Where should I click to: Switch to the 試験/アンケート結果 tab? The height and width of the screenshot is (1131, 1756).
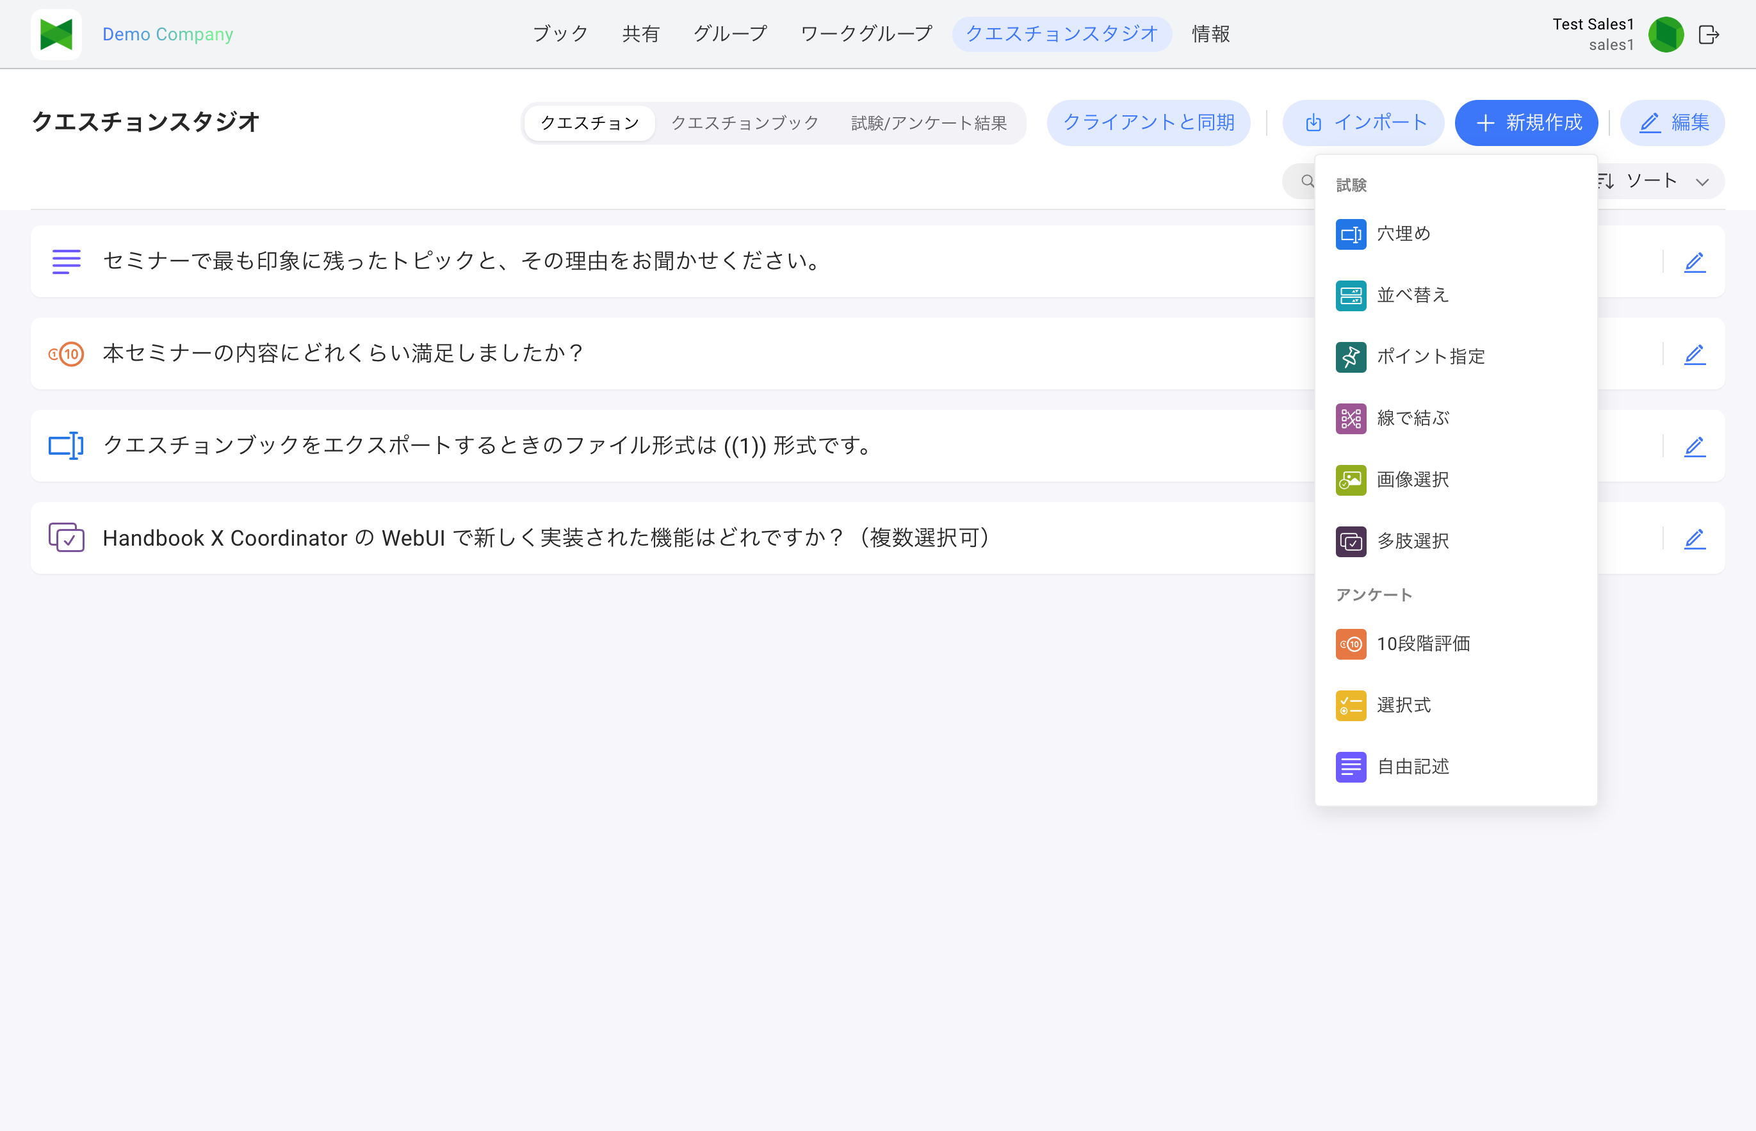929,123
